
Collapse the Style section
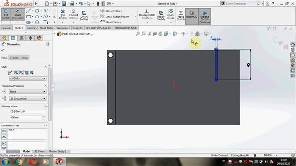click(x=45, y=67)
